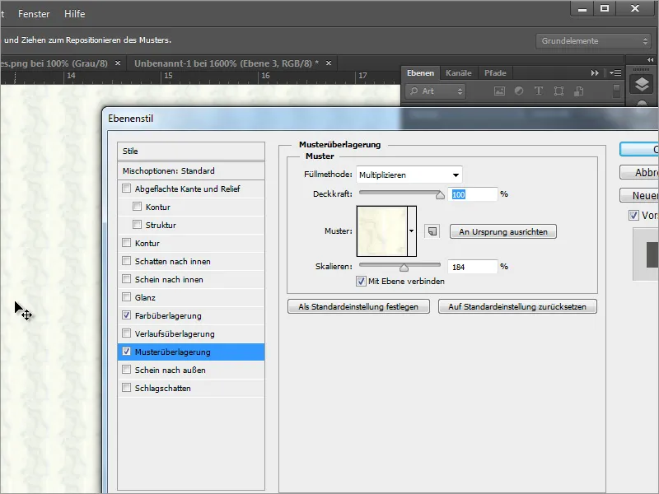
Task: Click the Muster pattern swatch preview
Action: pos(382,231)
